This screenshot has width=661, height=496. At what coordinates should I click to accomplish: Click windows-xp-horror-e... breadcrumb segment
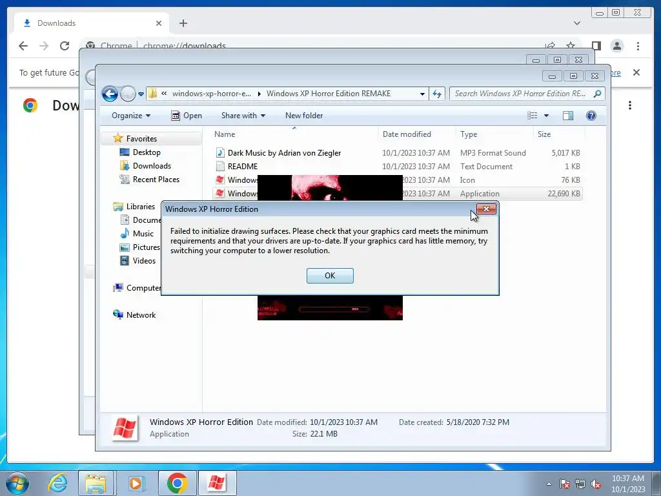211,94
